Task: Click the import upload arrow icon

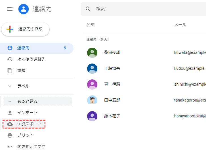Action: pyautogui.click(x=10, y=113)
